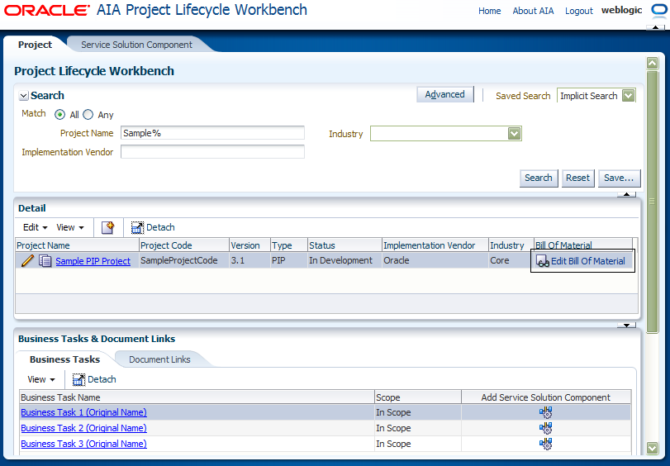This screenshot has height=466, width=670.
Task: Collapse the splitter arrow above Detail panel
Action: tap(626, 194)
